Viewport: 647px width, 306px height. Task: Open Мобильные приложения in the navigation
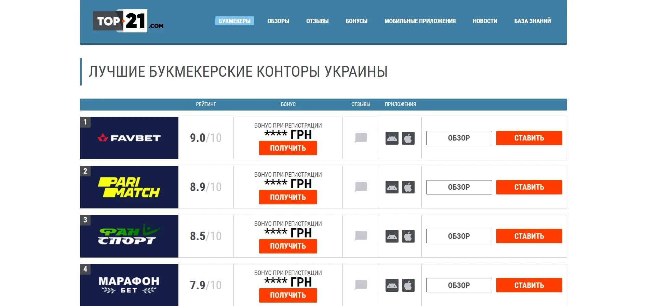tap(420, 21)
